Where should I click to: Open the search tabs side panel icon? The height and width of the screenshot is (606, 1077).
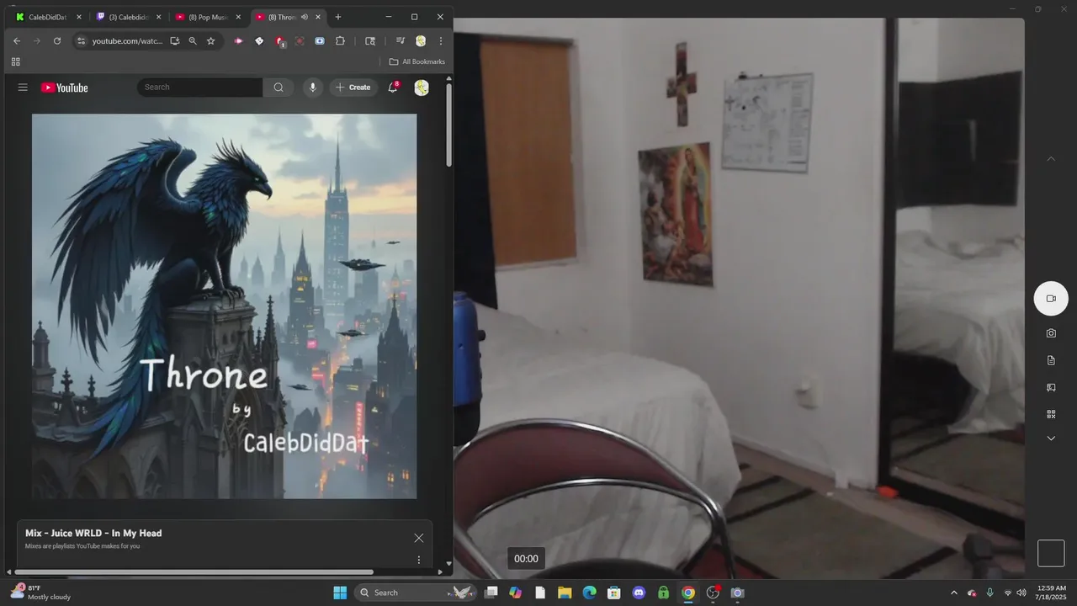tap(370, 40)
